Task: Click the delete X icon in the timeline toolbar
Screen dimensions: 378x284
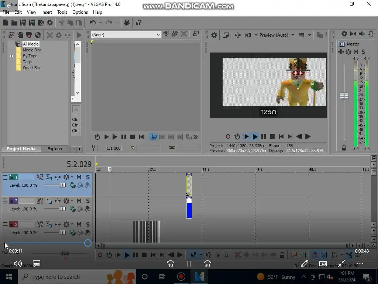Action: point(238,255)
